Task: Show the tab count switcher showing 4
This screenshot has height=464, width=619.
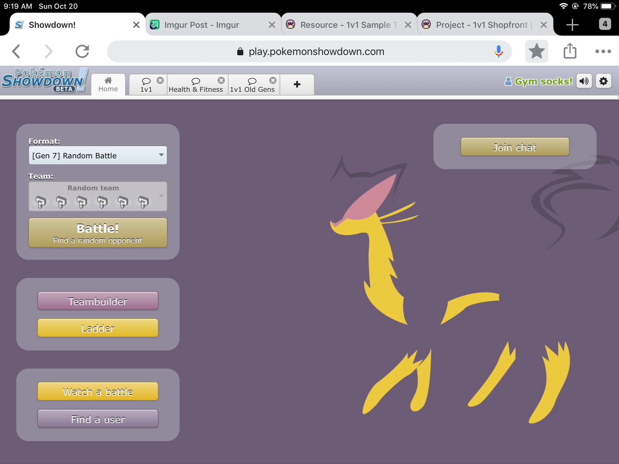Action: 605,24
